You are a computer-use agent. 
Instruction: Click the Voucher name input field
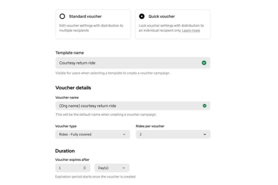click(x=133, y=106)
